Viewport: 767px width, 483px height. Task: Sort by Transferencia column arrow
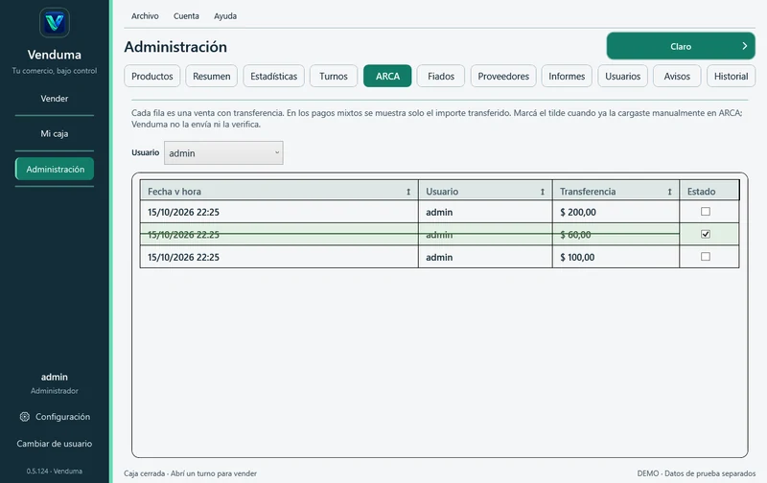point(669,192)
